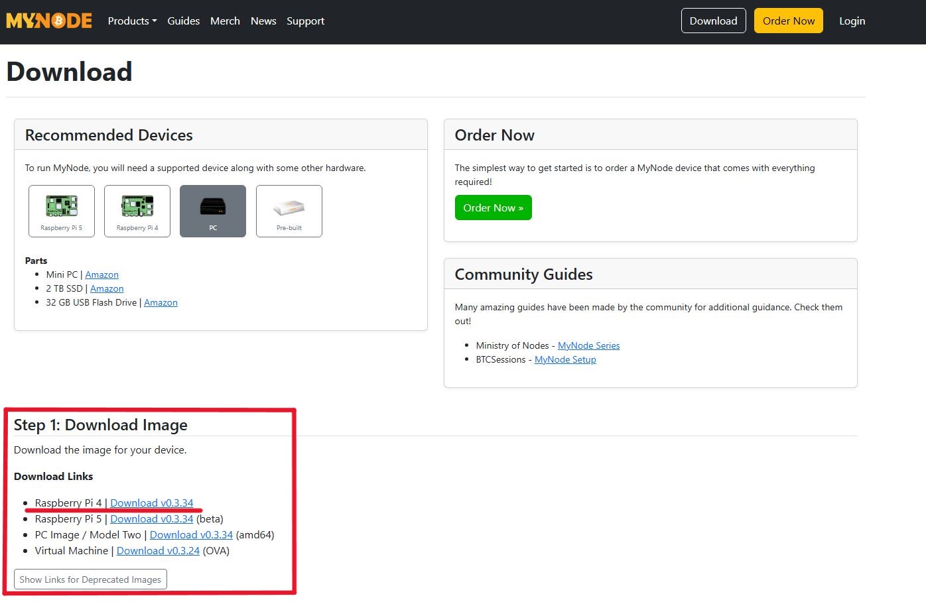Select the Raspberry Pi 5 device tile
Screen dimensions: 926x602
(x=61, y=211)
